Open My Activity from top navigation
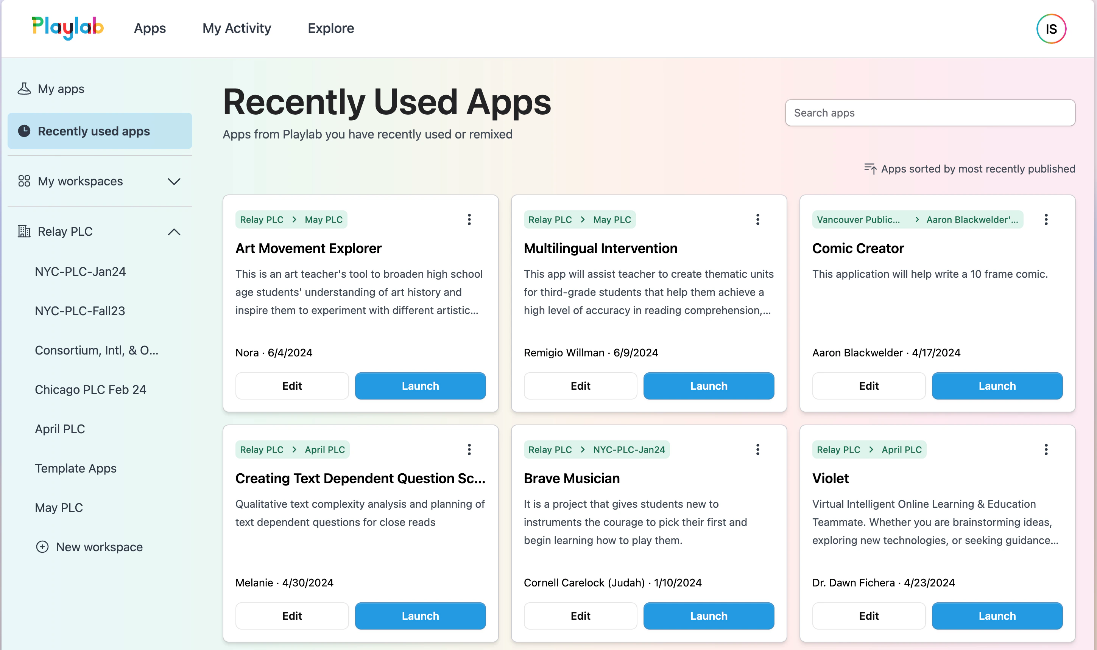Image resolution: width=1097 pixels, height=650 pixels. tap(237, 28)
